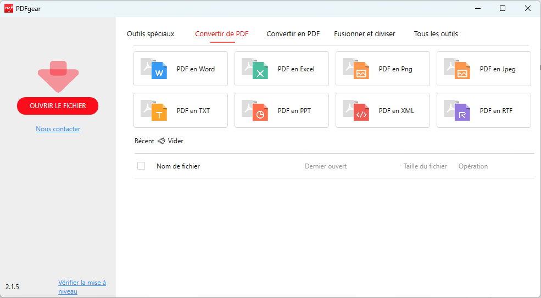Click the PDFgear logo in title bar
This screenshot has height=298, width=541.
[x=9, y=9]
